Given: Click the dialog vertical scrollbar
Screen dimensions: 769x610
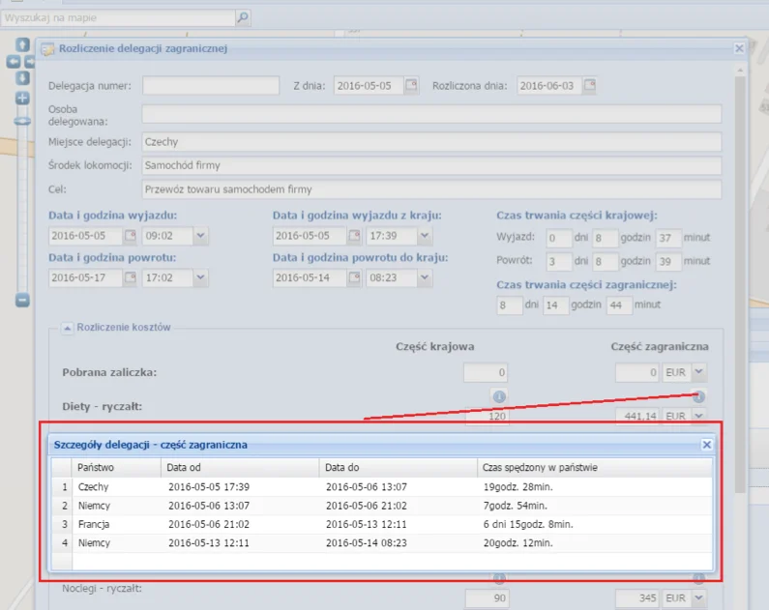Looking at the screenshot, I should point(740,284).
